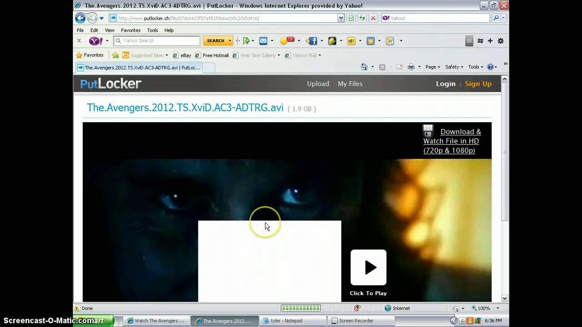
Task: Click the Read Mail icon in command bar
Action: click(x=399, y=67)
